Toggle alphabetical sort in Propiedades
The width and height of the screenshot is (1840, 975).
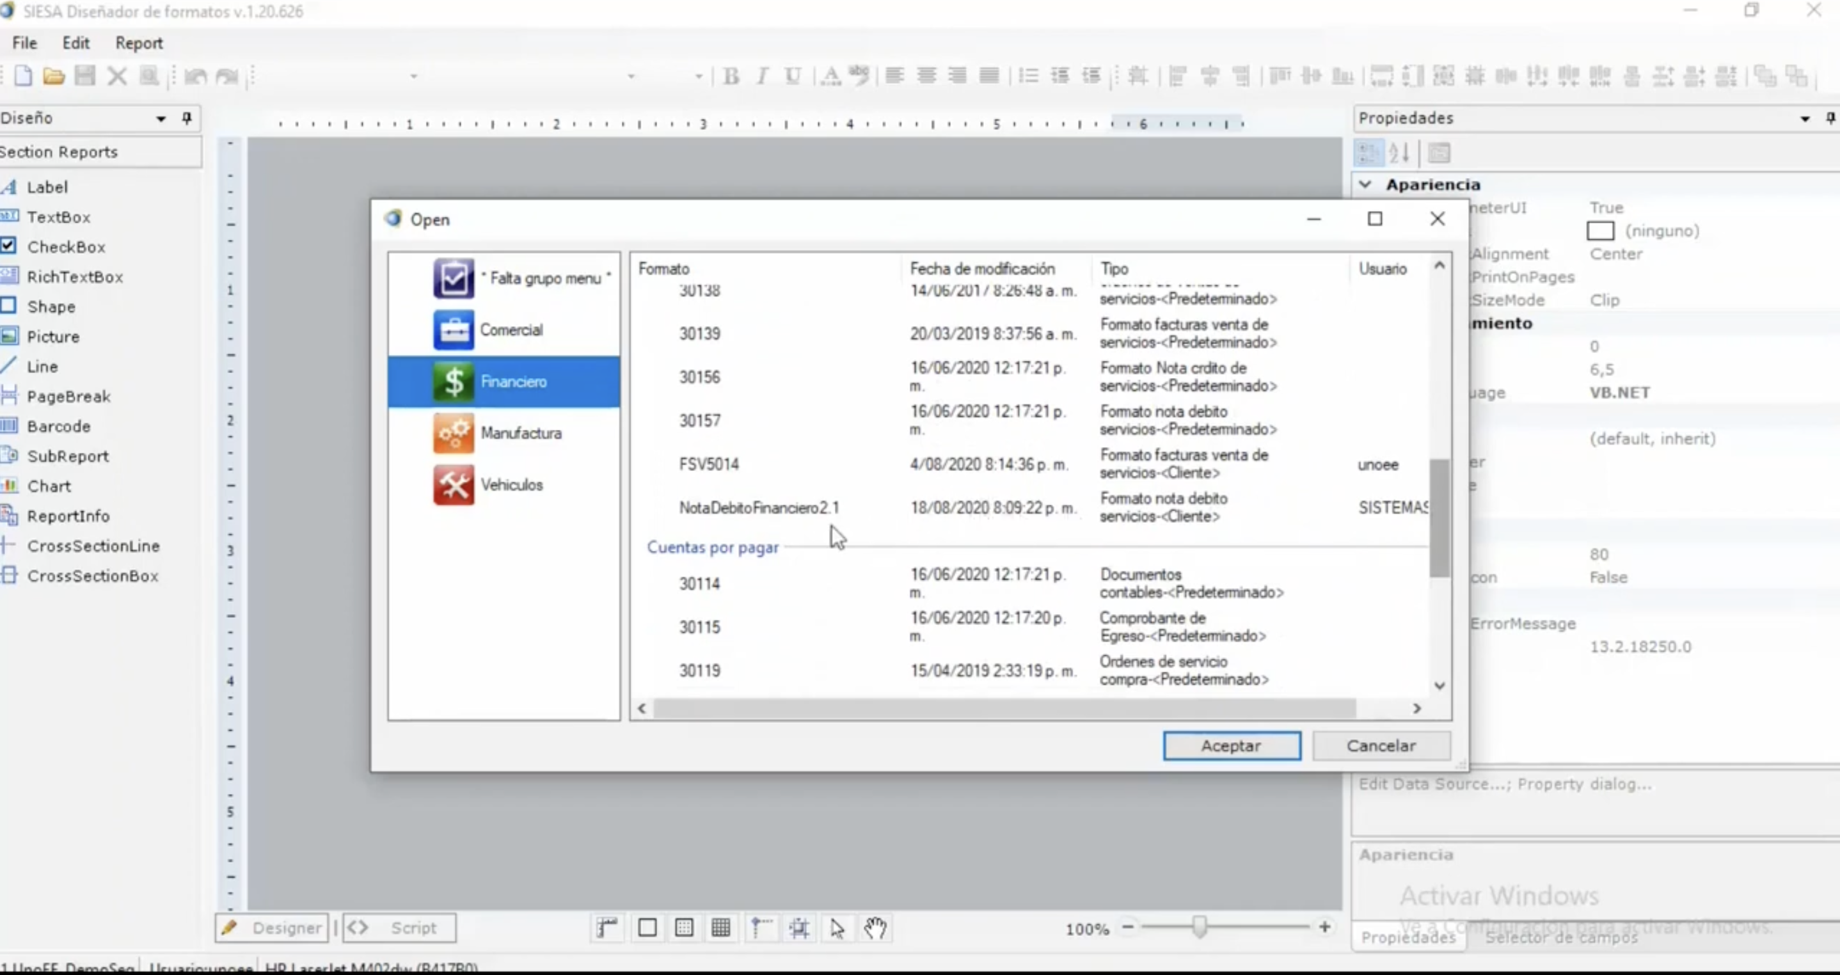click(1399, 153)
